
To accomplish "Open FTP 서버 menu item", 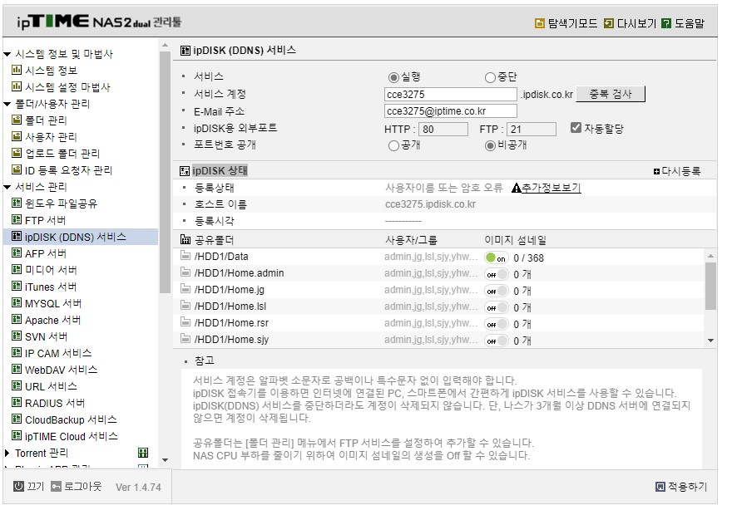I will tap(45, 220).
